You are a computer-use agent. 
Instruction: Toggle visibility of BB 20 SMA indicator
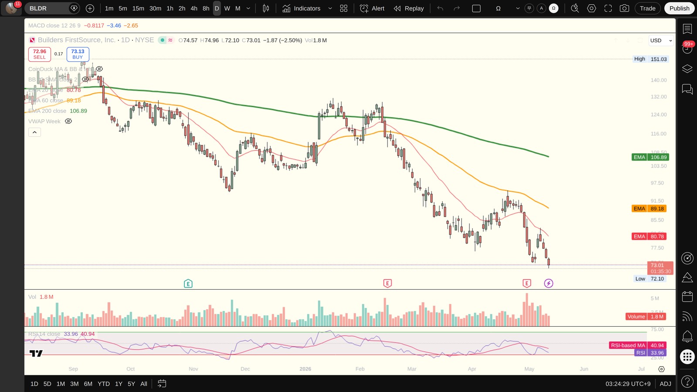click(85, 79)
